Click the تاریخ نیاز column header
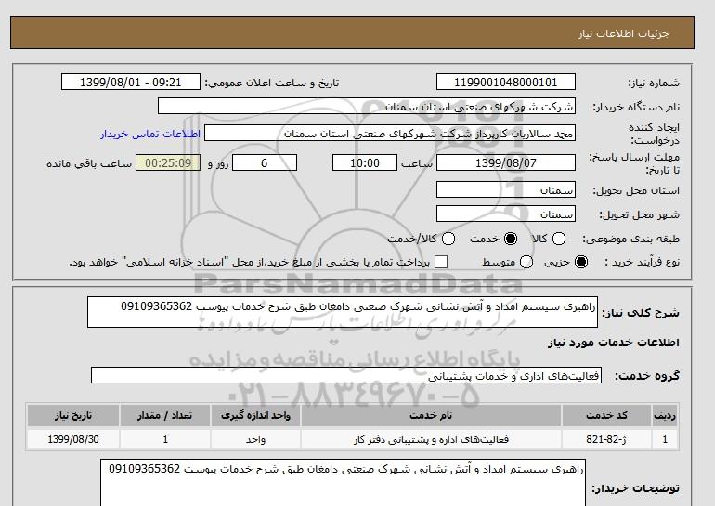 pos(73,415)
